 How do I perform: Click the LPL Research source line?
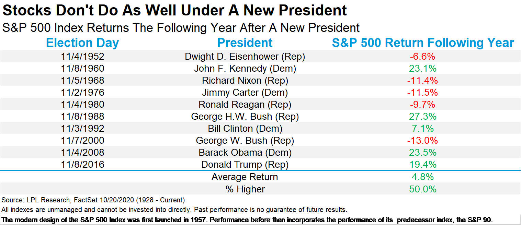[x=93, y=200]
